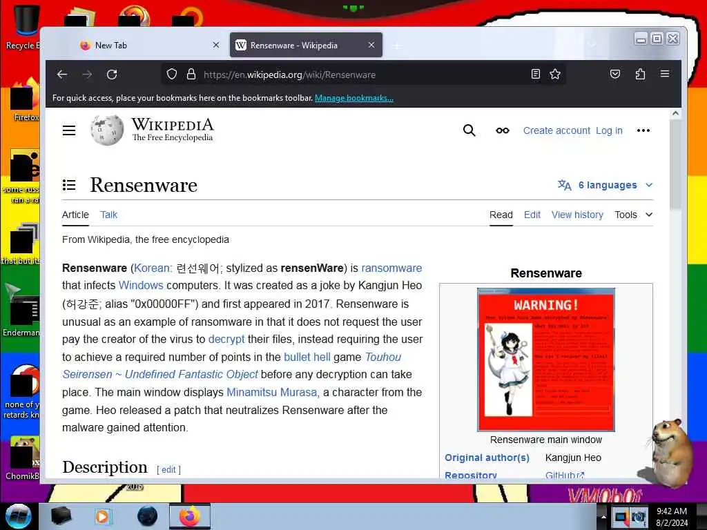The height and width of the screenshot is (530, 707).
Task: Open a new browser tab
Action: pos(397,46)
